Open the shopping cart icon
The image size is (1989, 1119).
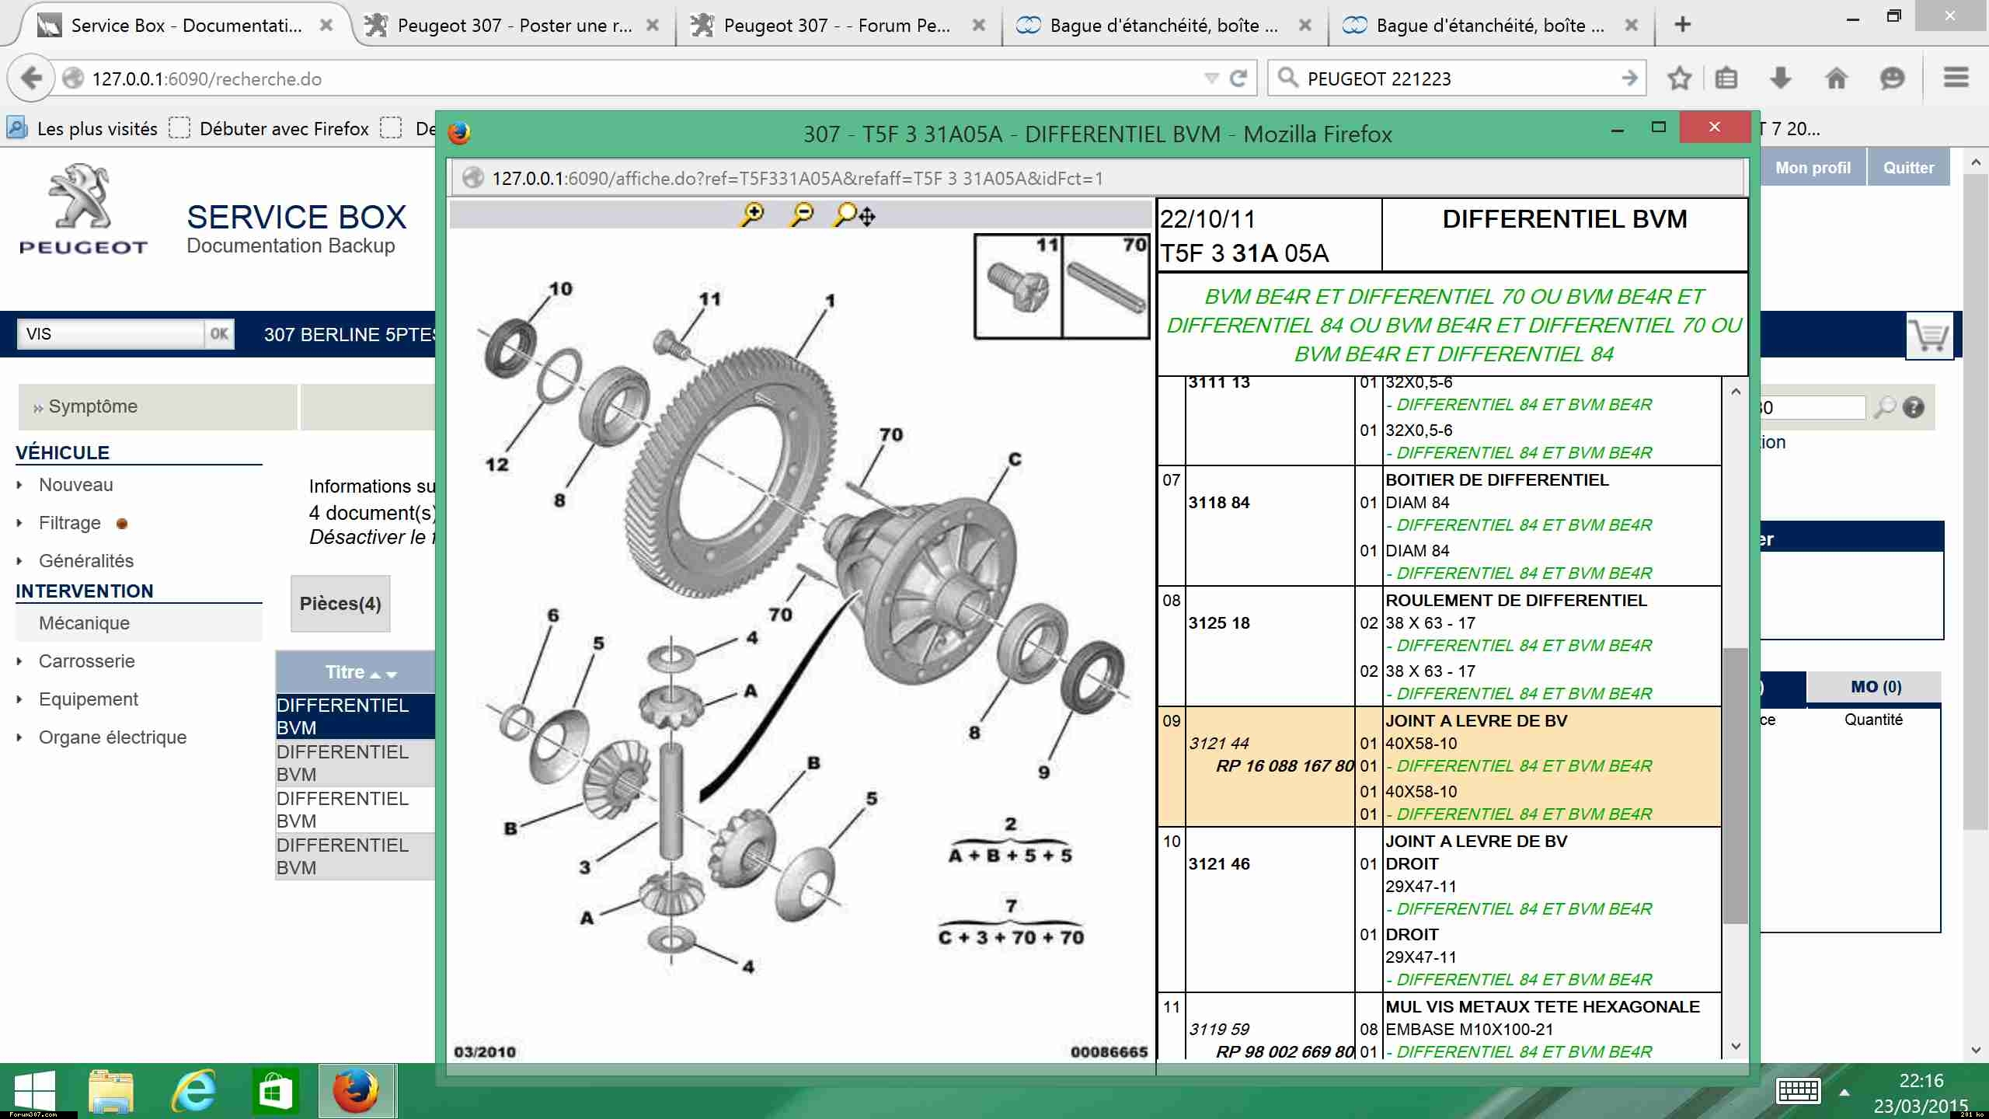pyautogui.click(x=1929, y=336)
